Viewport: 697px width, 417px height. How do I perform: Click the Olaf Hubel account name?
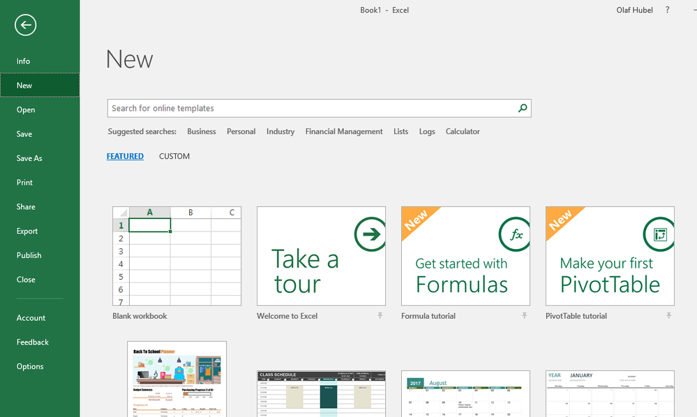pos(634,10)
